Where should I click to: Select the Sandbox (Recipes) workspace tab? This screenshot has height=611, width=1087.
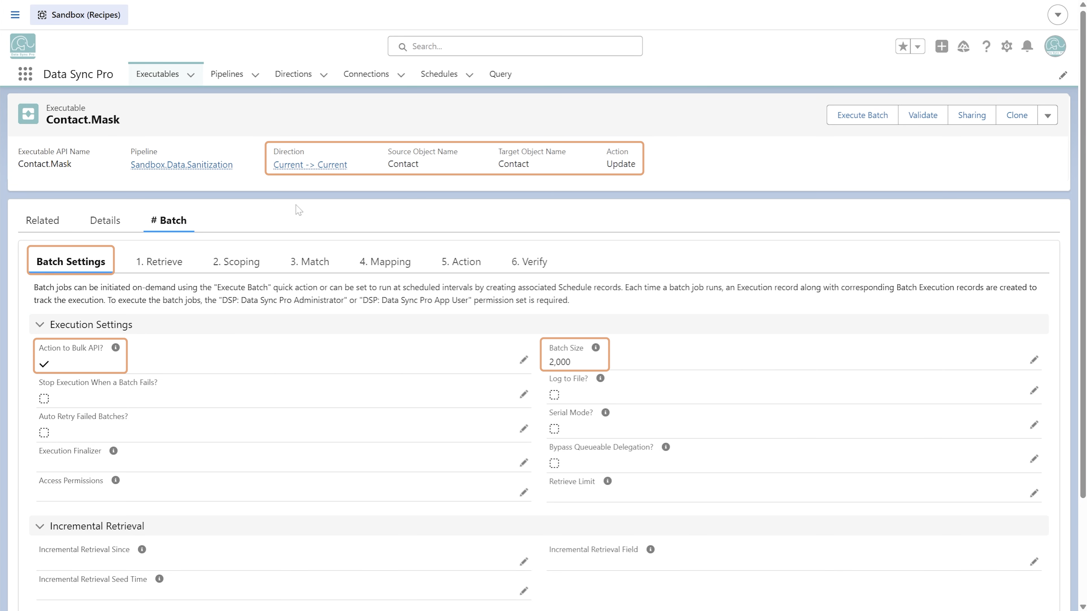point(79,15)
